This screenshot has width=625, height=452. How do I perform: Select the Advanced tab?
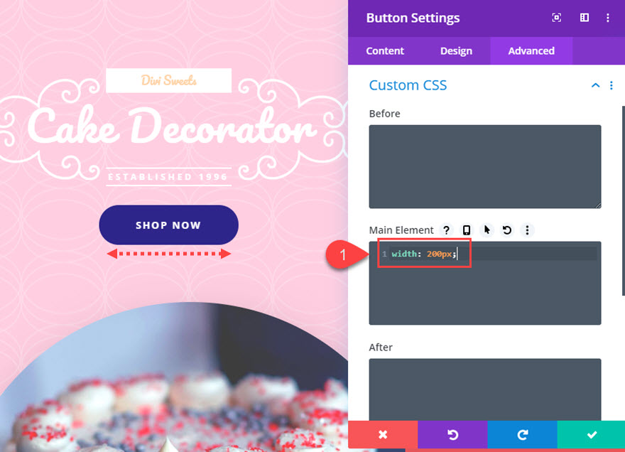(x=531, y=50)
